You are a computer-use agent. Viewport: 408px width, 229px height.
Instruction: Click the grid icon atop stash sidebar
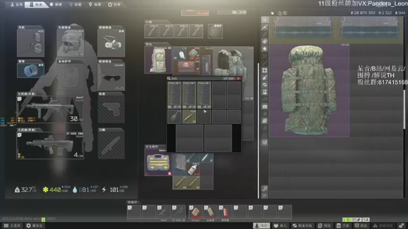pyautogui.click(x=265, y=20)
